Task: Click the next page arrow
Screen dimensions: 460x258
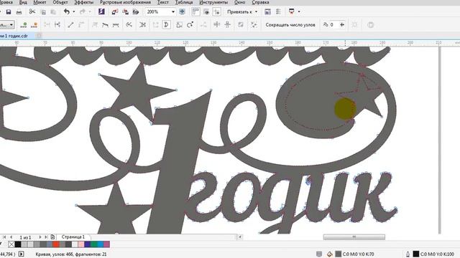Action: point(40,237)
